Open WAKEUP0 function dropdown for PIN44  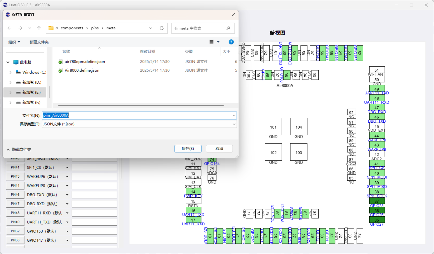point(67,186)
